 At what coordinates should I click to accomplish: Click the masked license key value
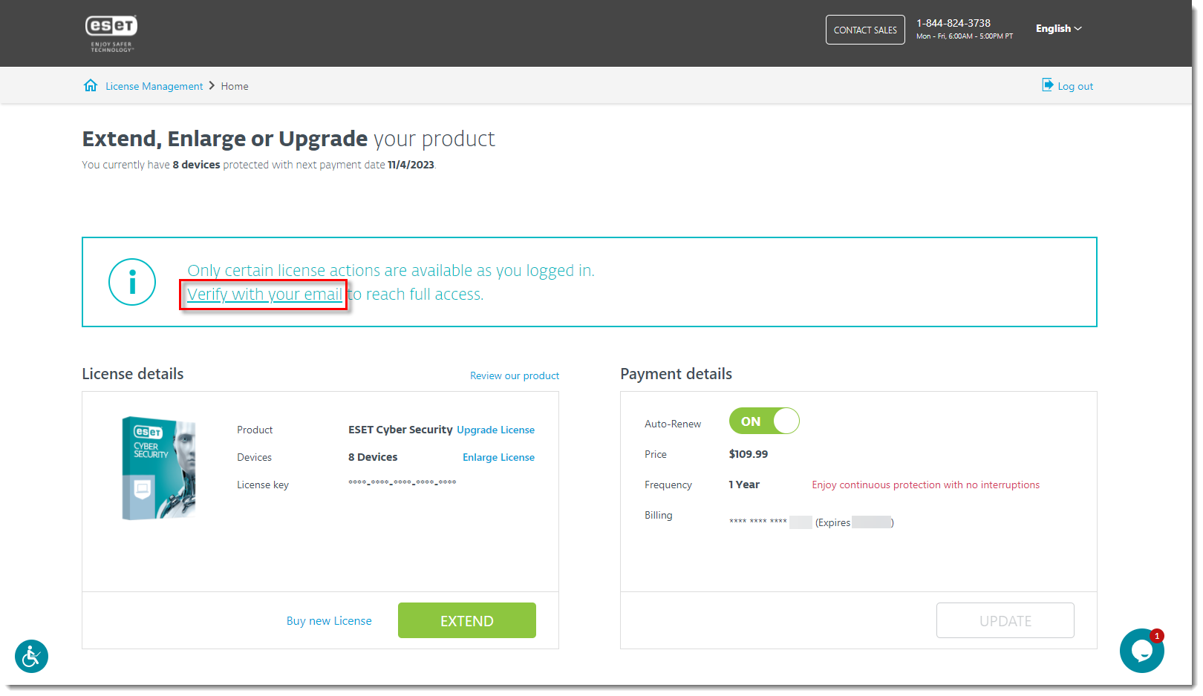click(402, 482)
